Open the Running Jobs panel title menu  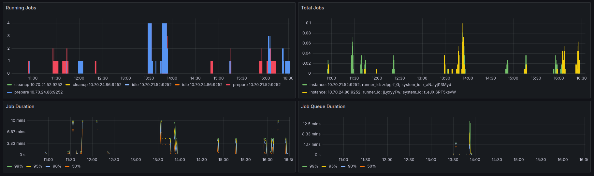21,8
